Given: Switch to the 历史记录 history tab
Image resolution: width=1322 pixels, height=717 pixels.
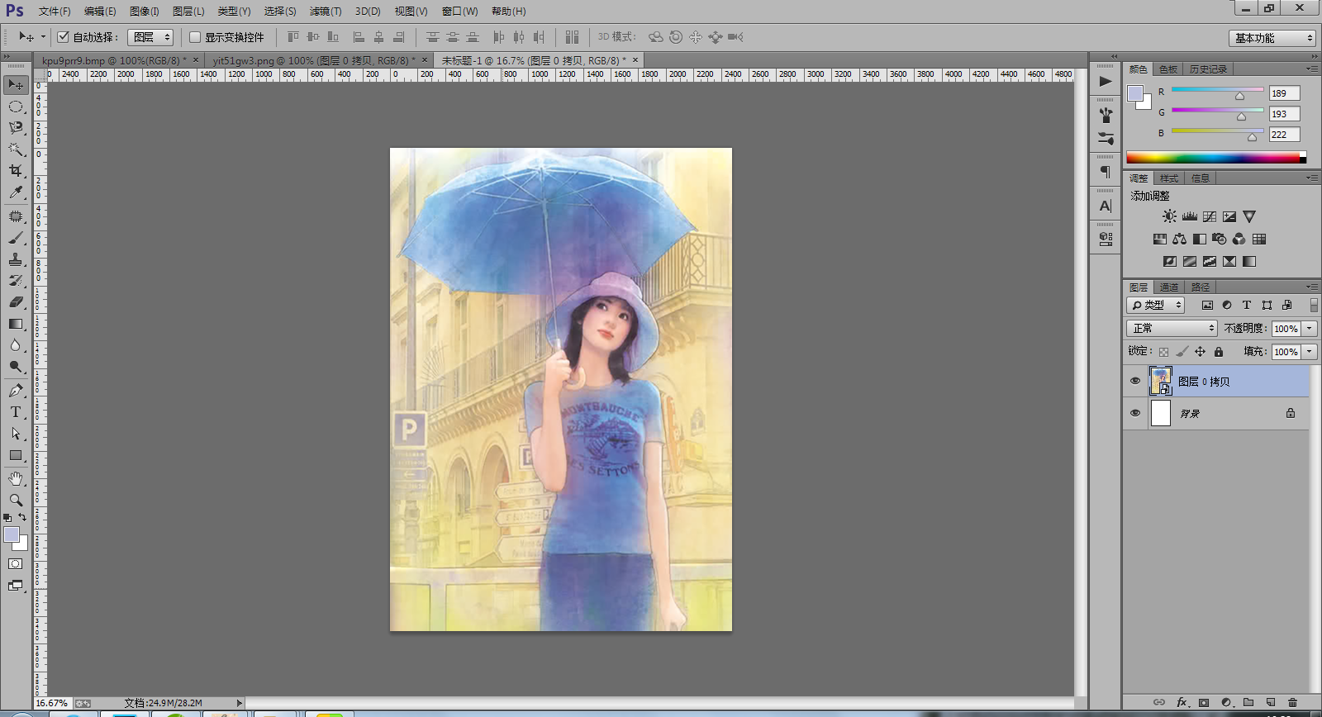Looking at the screenshot, I should point(1208,69).
